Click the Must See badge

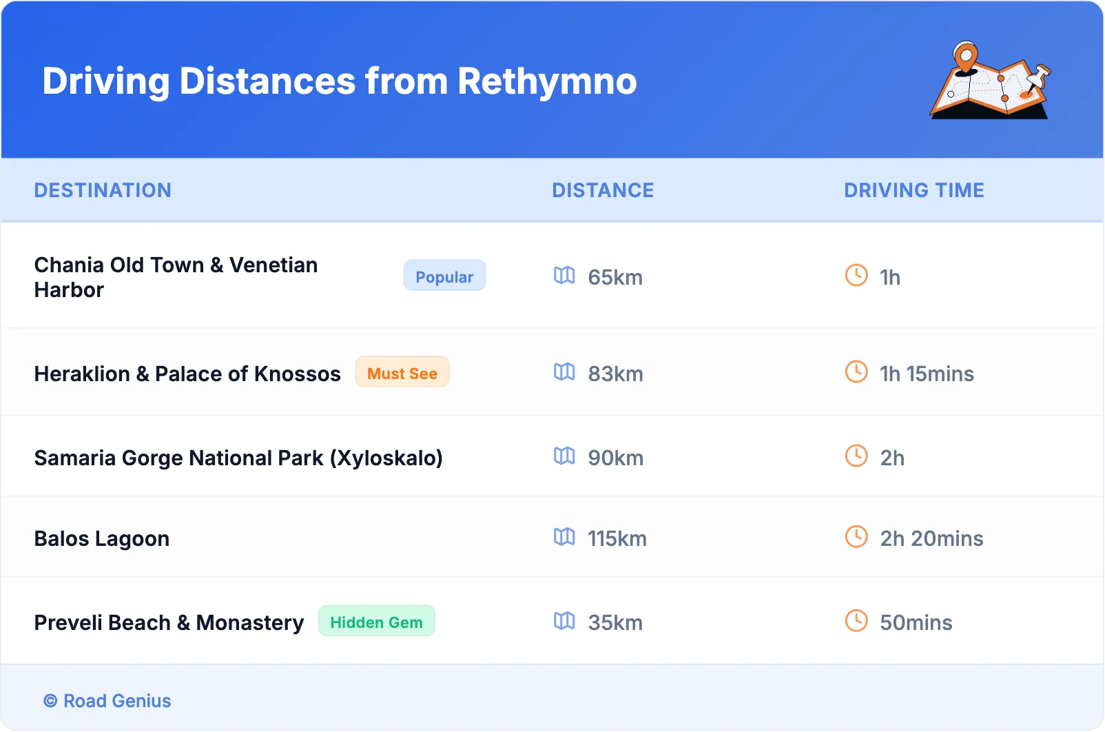click(402, 372)
